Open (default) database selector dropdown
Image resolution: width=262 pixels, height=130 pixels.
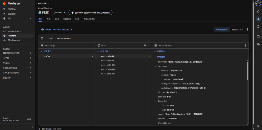point(59,13)
